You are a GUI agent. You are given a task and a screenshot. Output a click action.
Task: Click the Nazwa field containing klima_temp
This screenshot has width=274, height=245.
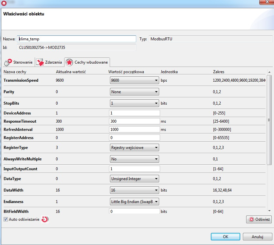(77, 39)
